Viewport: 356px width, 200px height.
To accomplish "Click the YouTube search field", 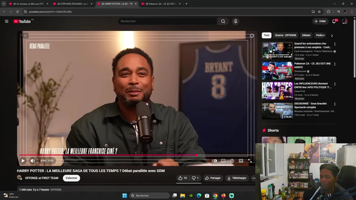I will pyautogui.click(x=168, y=21).
